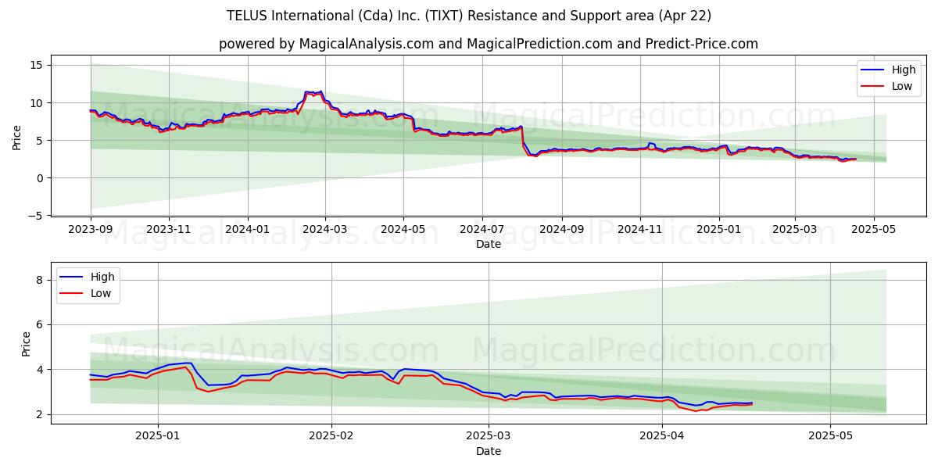Click the top chart 'Date' axis label

(x=489, y=244)
